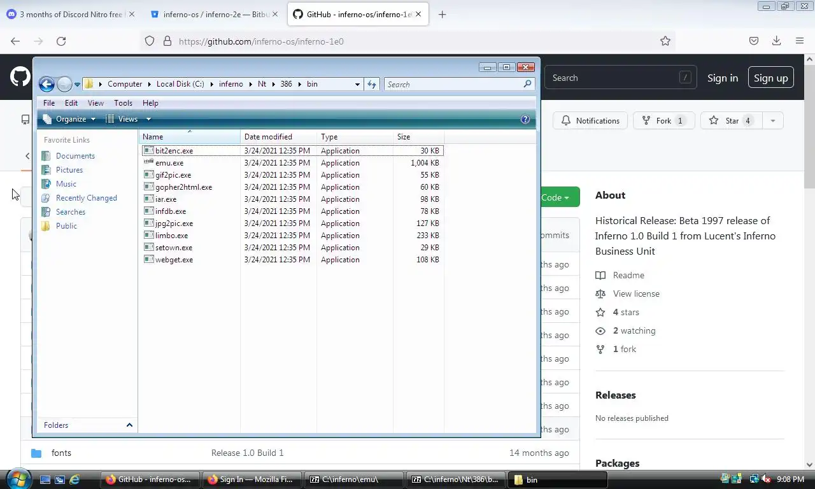Open the Tools menu in Explorer
This screenshot has width=815, height=489.
[123, 103]
